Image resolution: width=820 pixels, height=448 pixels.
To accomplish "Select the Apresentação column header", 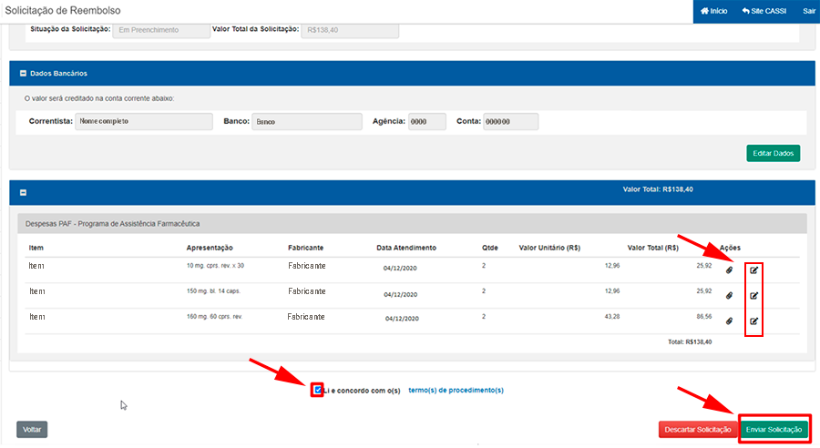I will point(210,248).
